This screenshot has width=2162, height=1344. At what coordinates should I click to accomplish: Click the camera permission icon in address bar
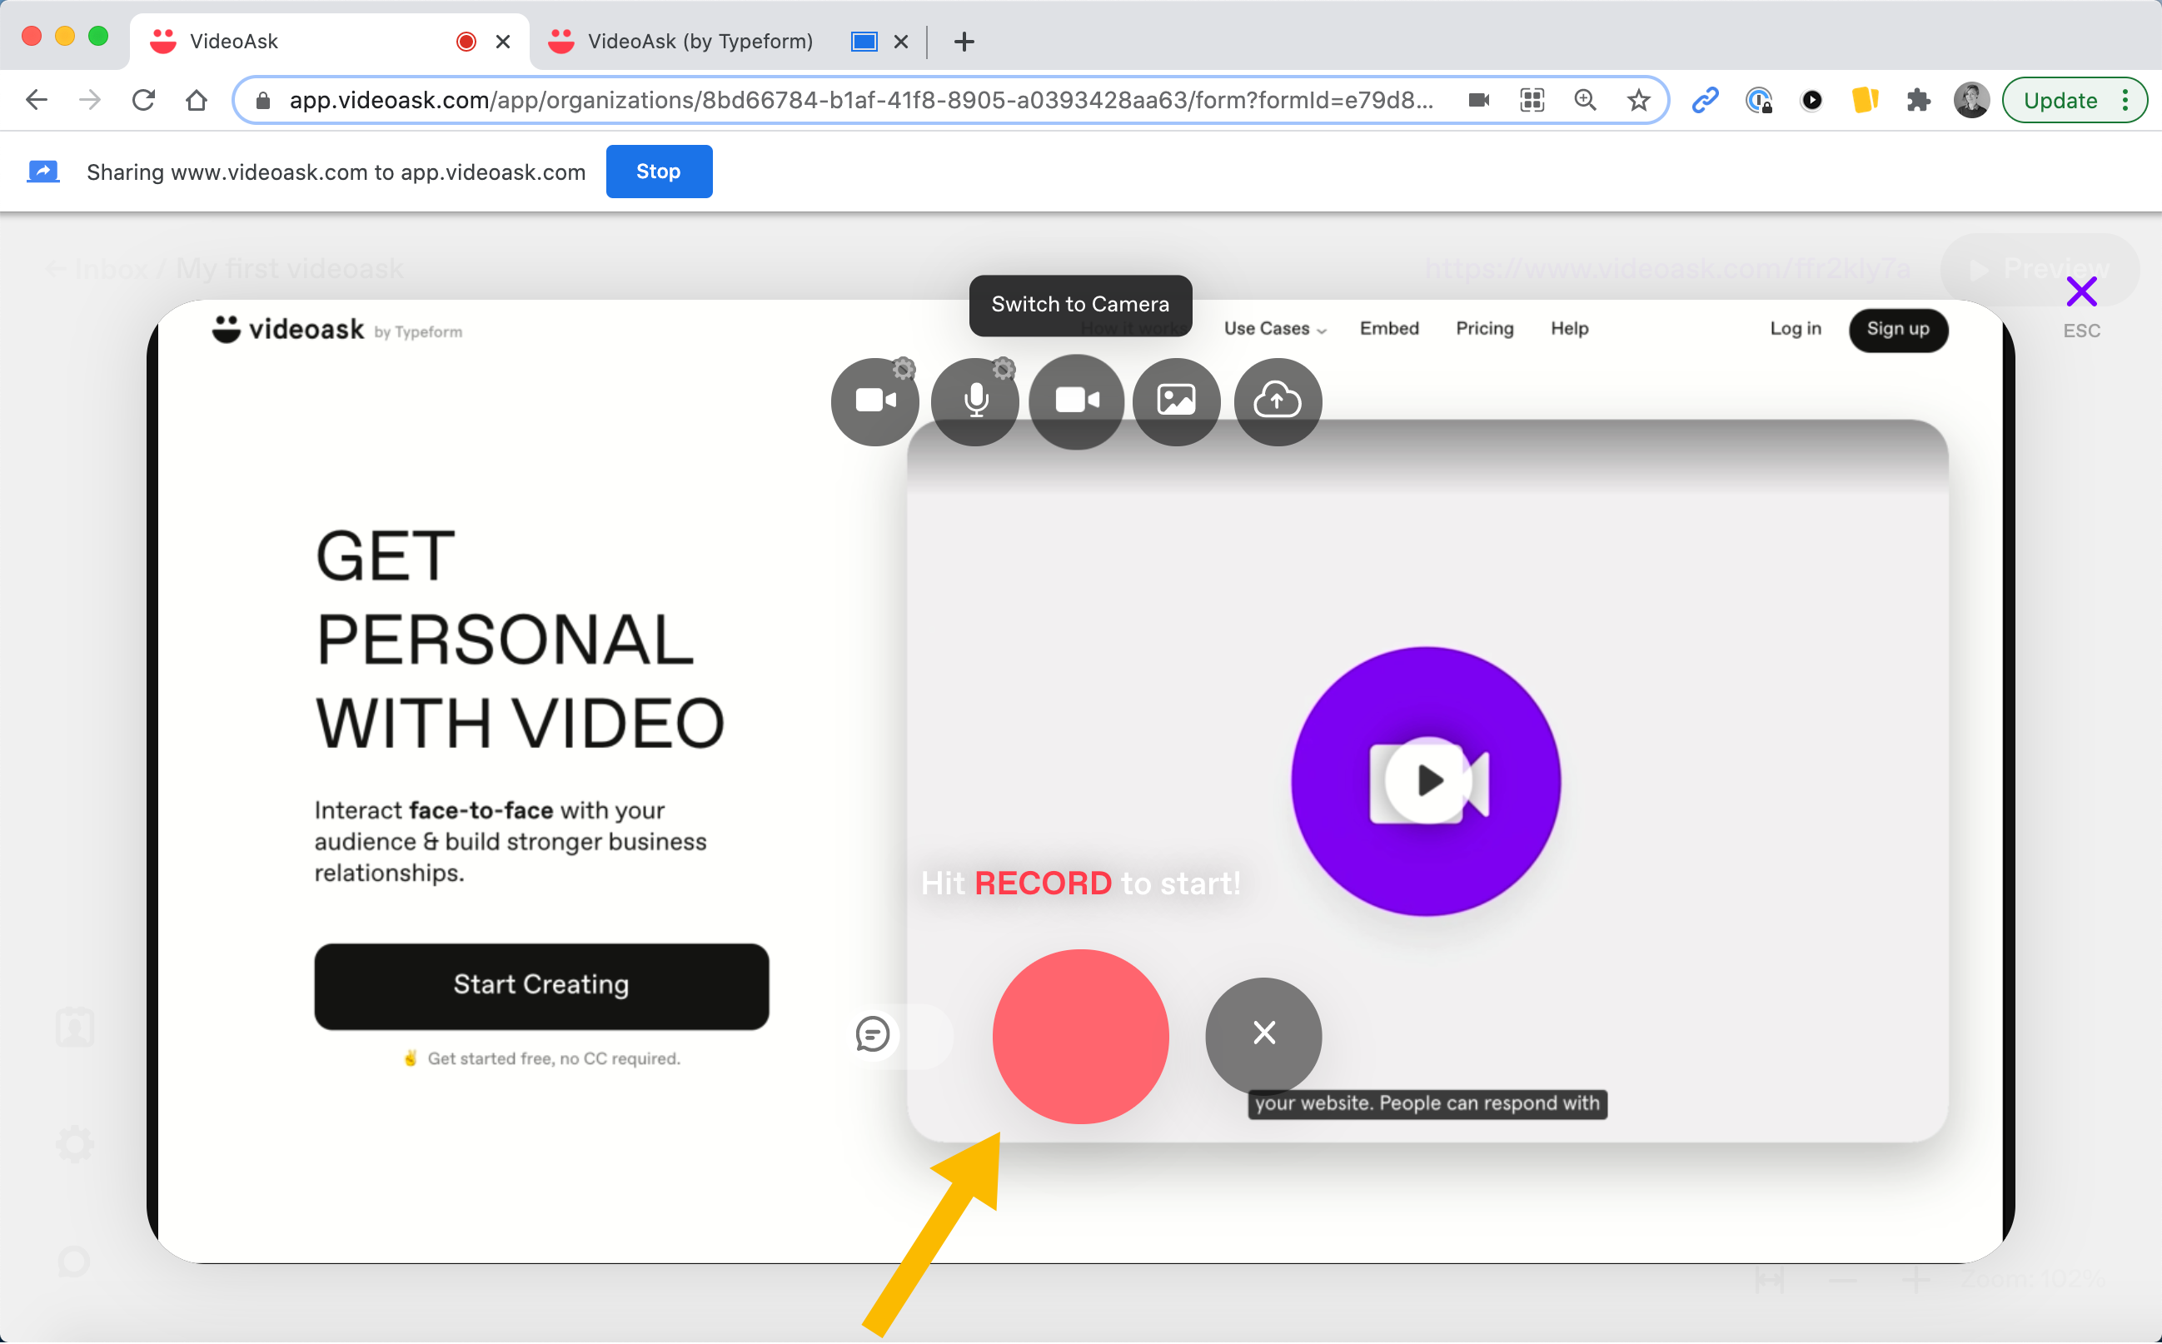(x=1479, y=100)
